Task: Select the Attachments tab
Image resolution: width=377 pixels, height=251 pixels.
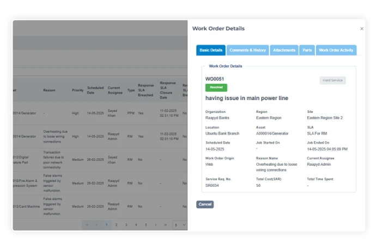Action: pyautogui.click(x=284, y=50)
